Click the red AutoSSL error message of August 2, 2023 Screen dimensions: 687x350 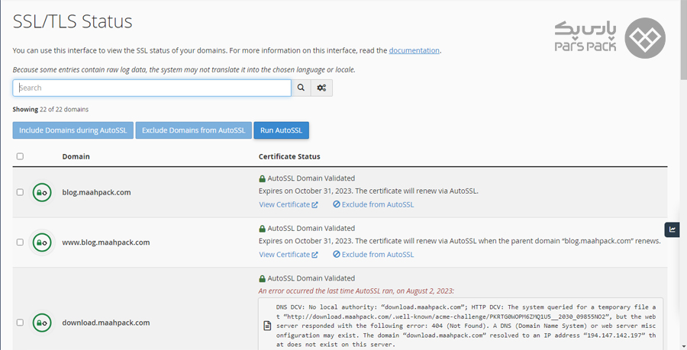pos(356,291)
